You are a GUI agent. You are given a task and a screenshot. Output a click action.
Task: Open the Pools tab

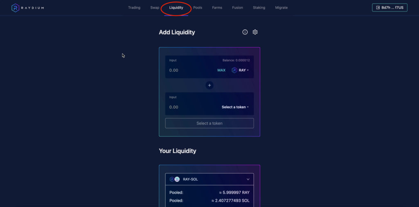pyautogui.click(x=198, y=8)
